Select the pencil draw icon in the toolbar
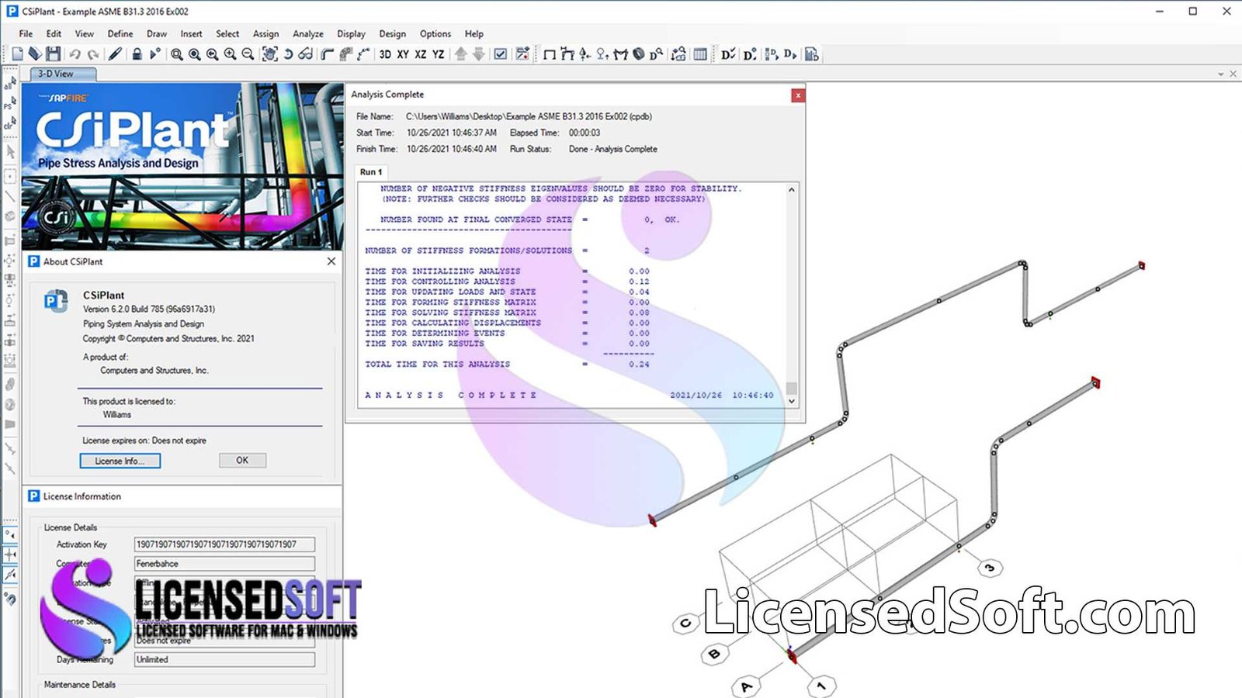Viewport: 1242px width, 698px height. tap(115, 54)
